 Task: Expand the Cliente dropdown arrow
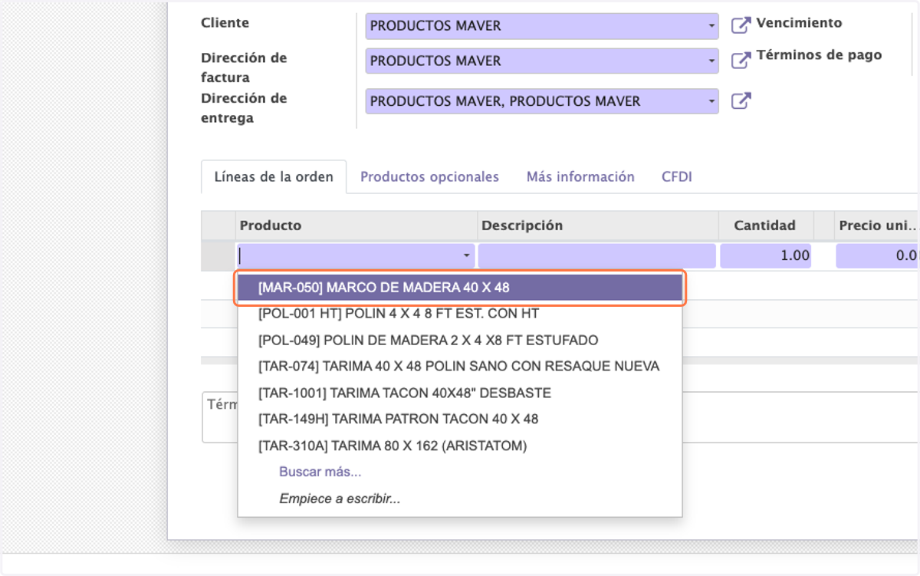coord(711,26)
